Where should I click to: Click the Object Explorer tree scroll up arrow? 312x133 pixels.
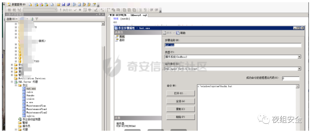tap(103, 24)
